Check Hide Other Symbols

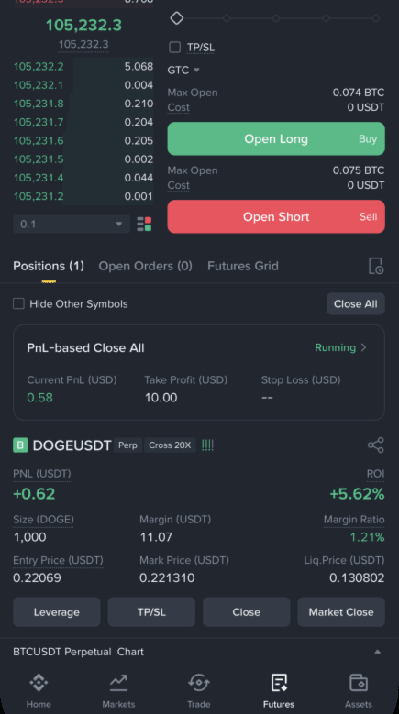click(x=18, y=303)
